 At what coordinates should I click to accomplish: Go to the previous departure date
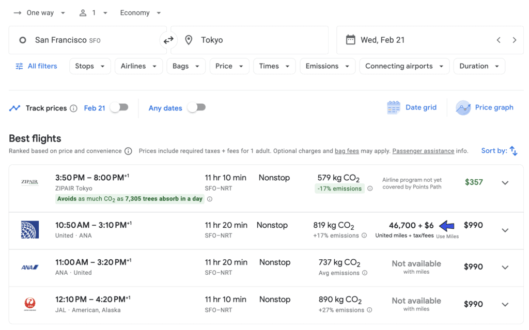tap(499, 40)
